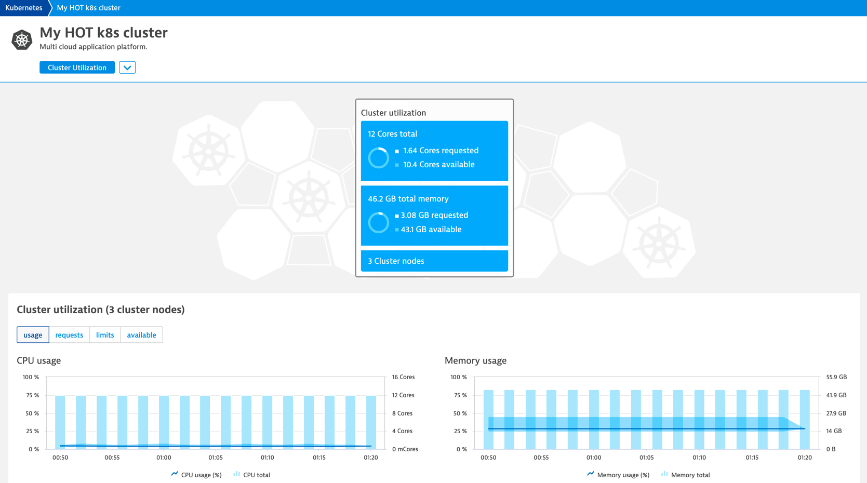Click the Kubernetes helm logo beside the cluster title

click(x=22, y=39)
